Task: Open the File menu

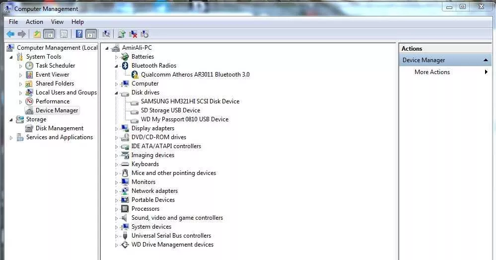Action: click(x=13, y=22)
